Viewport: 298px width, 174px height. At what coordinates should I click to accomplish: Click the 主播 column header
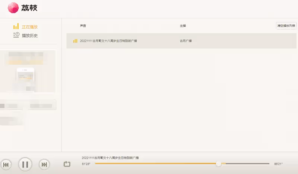coord(183,26)
